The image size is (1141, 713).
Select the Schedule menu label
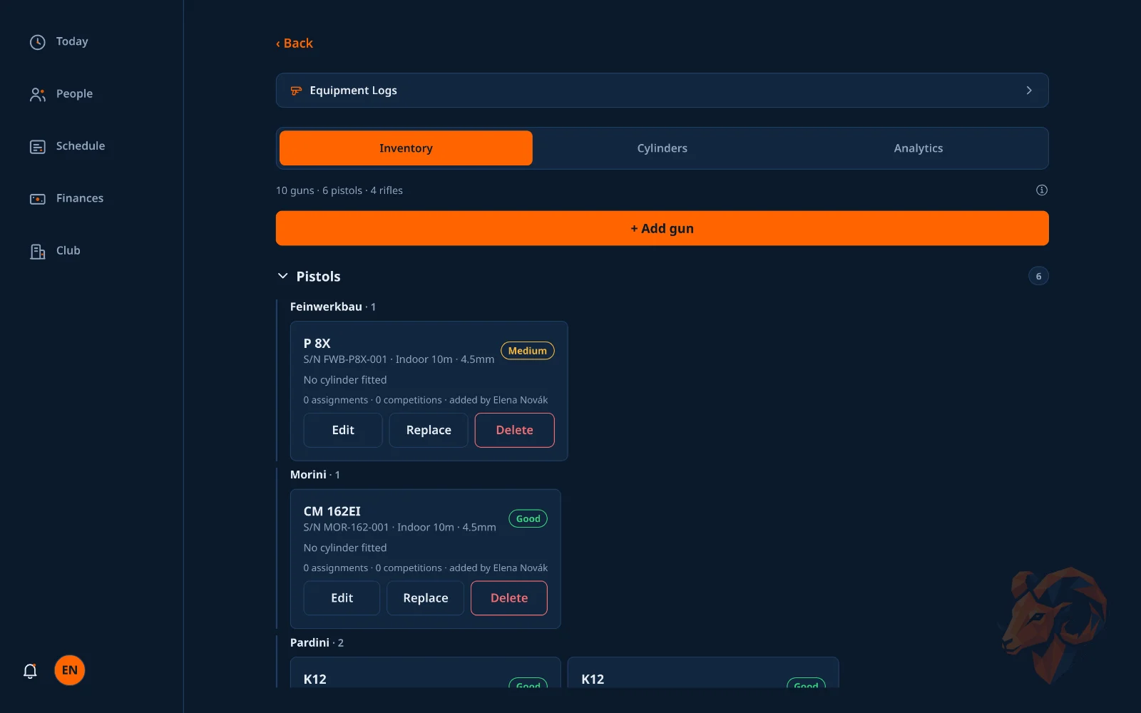81,146
